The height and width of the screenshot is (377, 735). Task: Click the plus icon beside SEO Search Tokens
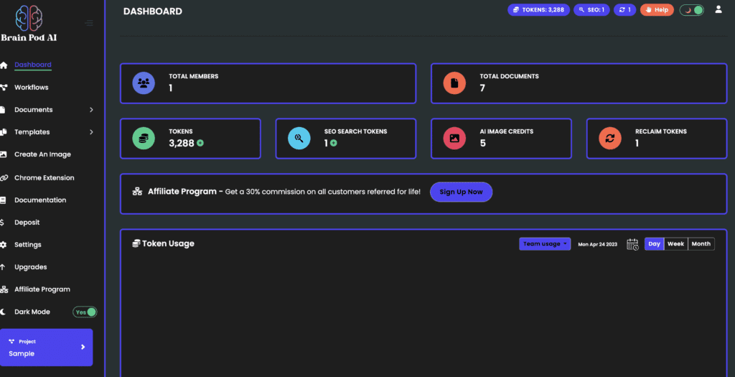(334, 143)
